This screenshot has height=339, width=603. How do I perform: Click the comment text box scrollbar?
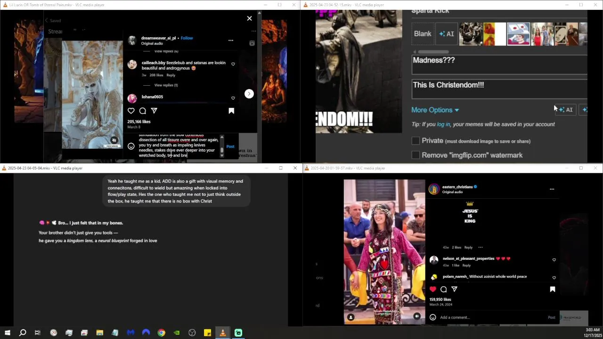click(222, 146)
